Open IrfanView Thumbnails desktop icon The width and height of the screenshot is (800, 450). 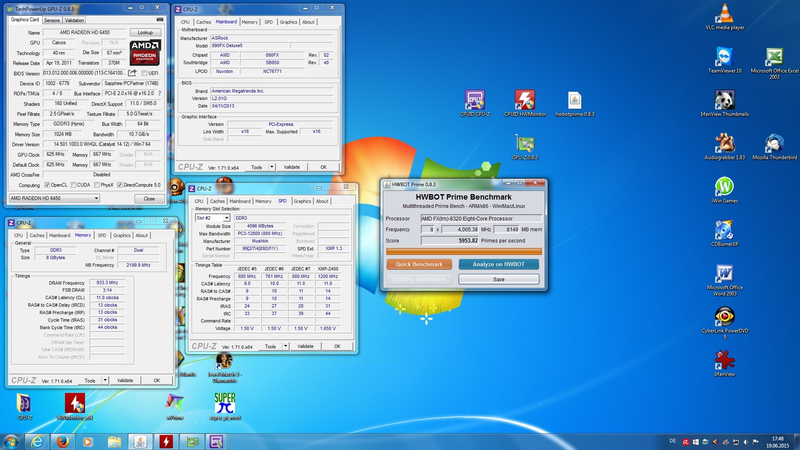pos(725,103)
